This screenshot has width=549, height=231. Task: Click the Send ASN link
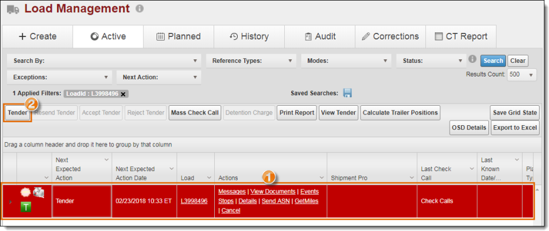[275, 201]
